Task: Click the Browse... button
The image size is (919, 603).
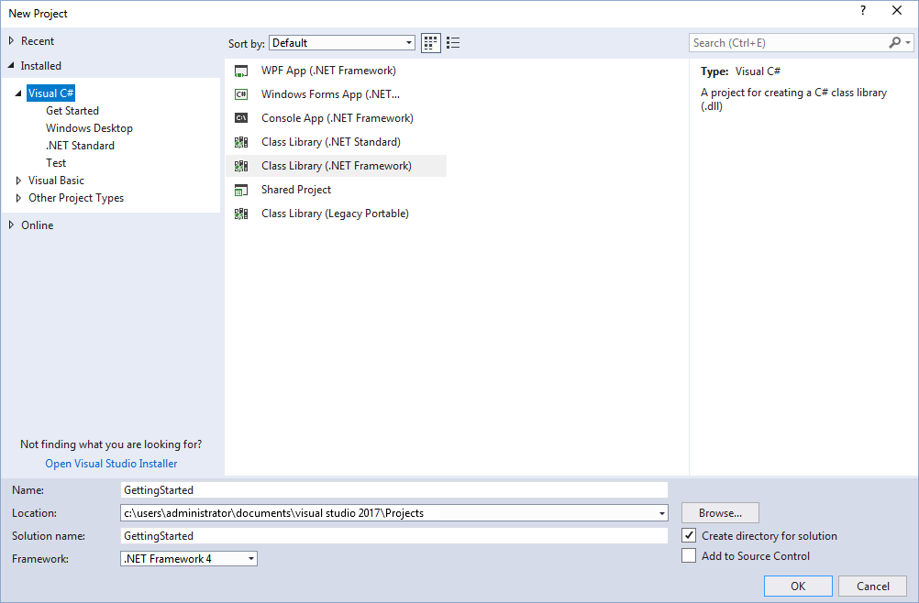Action: [x=720, y=513]
